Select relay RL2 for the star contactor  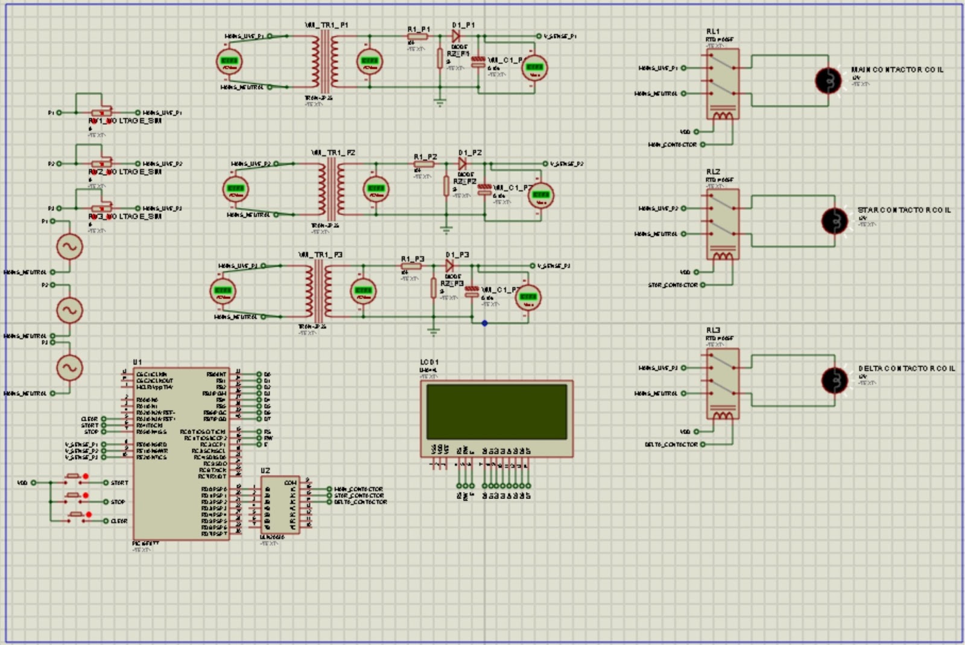(x=721, y=220)
